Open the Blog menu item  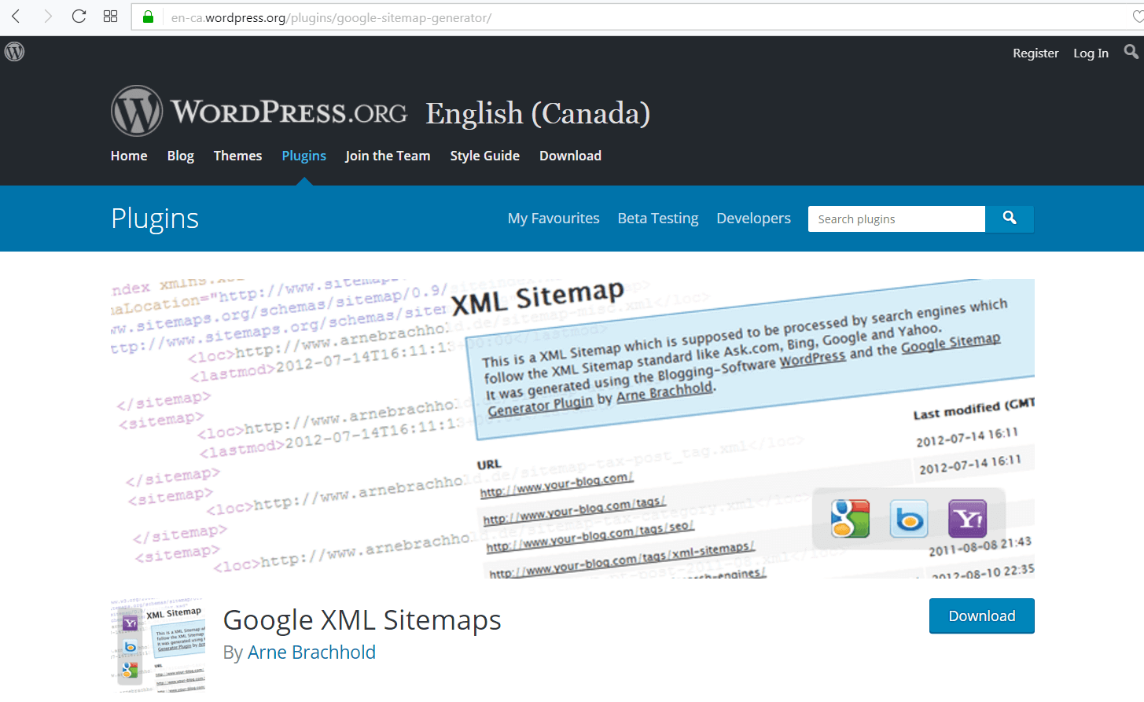pos(181,156)
